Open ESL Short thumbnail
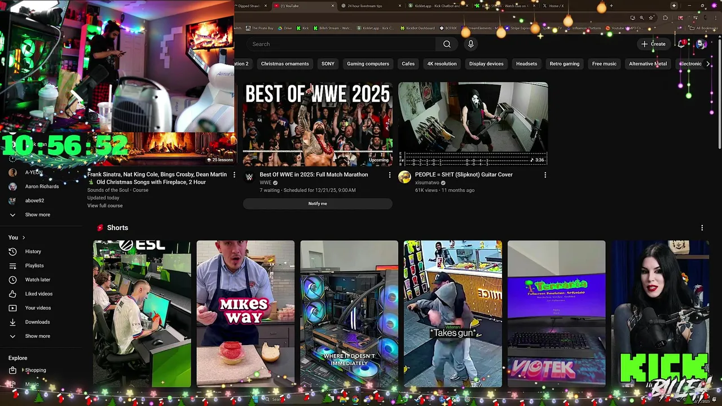The height and width of the screenshot is (406, 722). coord(142,314)
